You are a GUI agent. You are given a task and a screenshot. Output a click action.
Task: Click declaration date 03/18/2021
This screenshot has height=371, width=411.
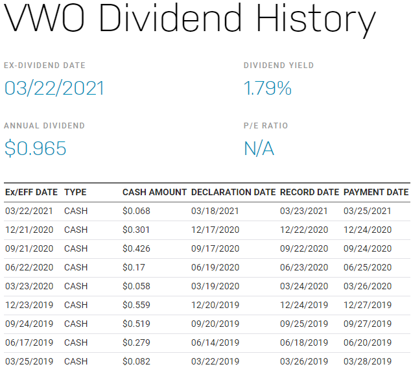click(x=215, y=211)
